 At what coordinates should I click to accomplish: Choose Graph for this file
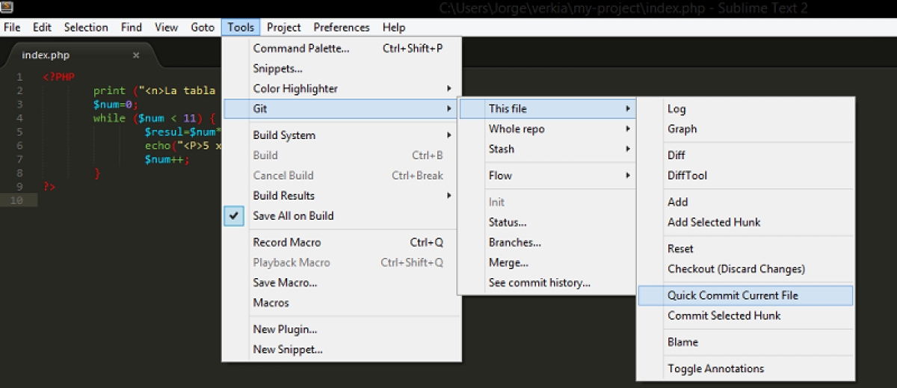pos(745,129)
